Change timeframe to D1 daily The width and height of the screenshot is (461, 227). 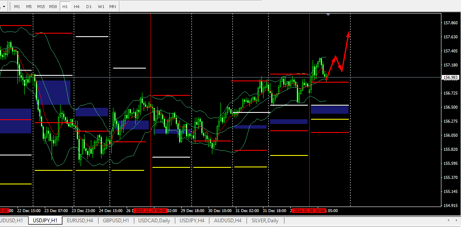point(89,6)
